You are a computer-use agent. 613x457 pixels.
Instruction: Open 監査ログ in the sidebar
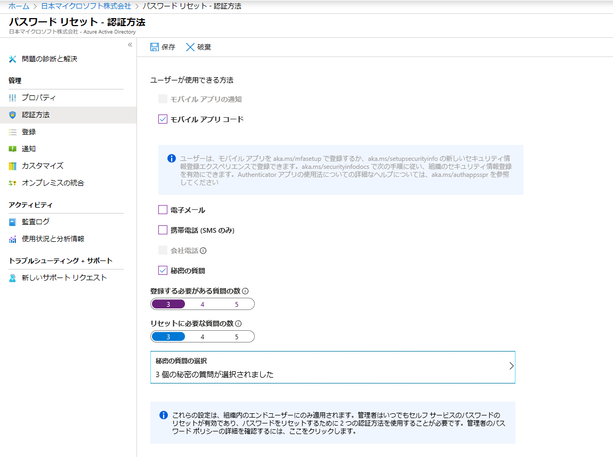[x=36, y=222]
